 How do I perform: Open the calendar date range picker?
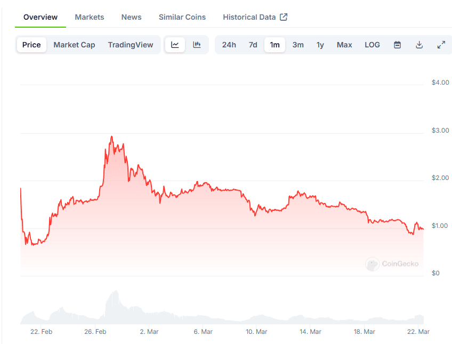pos(397,45)
